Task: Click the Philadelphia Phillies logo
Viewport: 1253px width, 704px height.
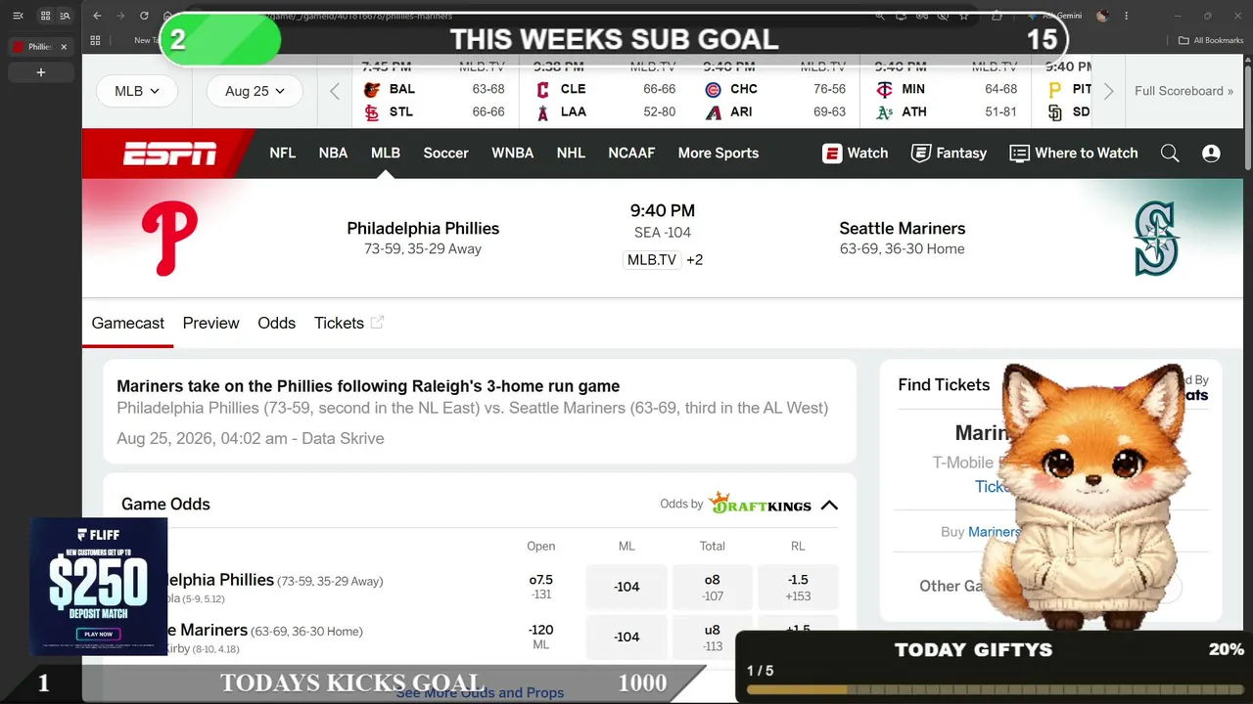Action: (x=169, y=239)
